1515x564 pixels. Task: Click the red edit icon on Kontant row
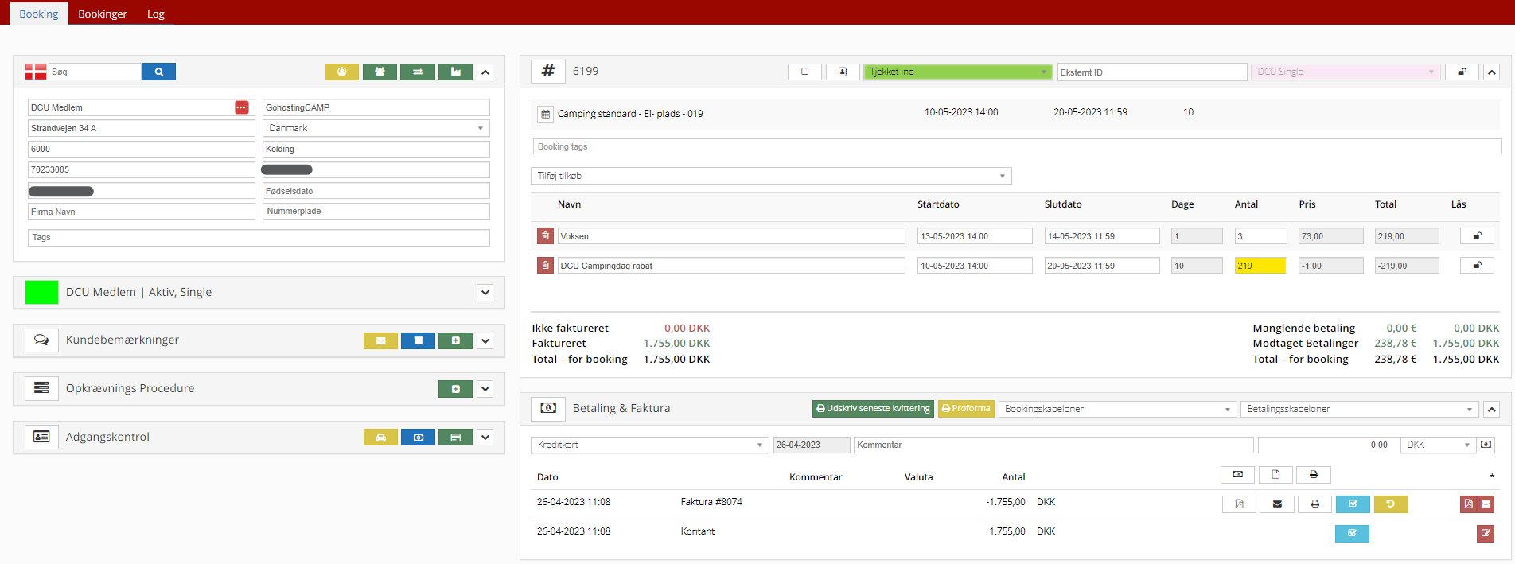pos(1485,533)
